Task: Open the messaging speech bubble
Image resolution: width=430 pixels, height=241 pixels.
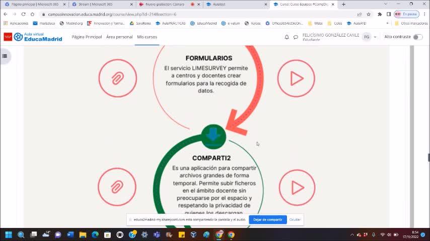Action: (296, 37)
